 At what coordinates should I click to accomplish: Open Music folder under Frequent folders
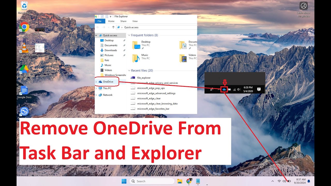pos(140,58)
